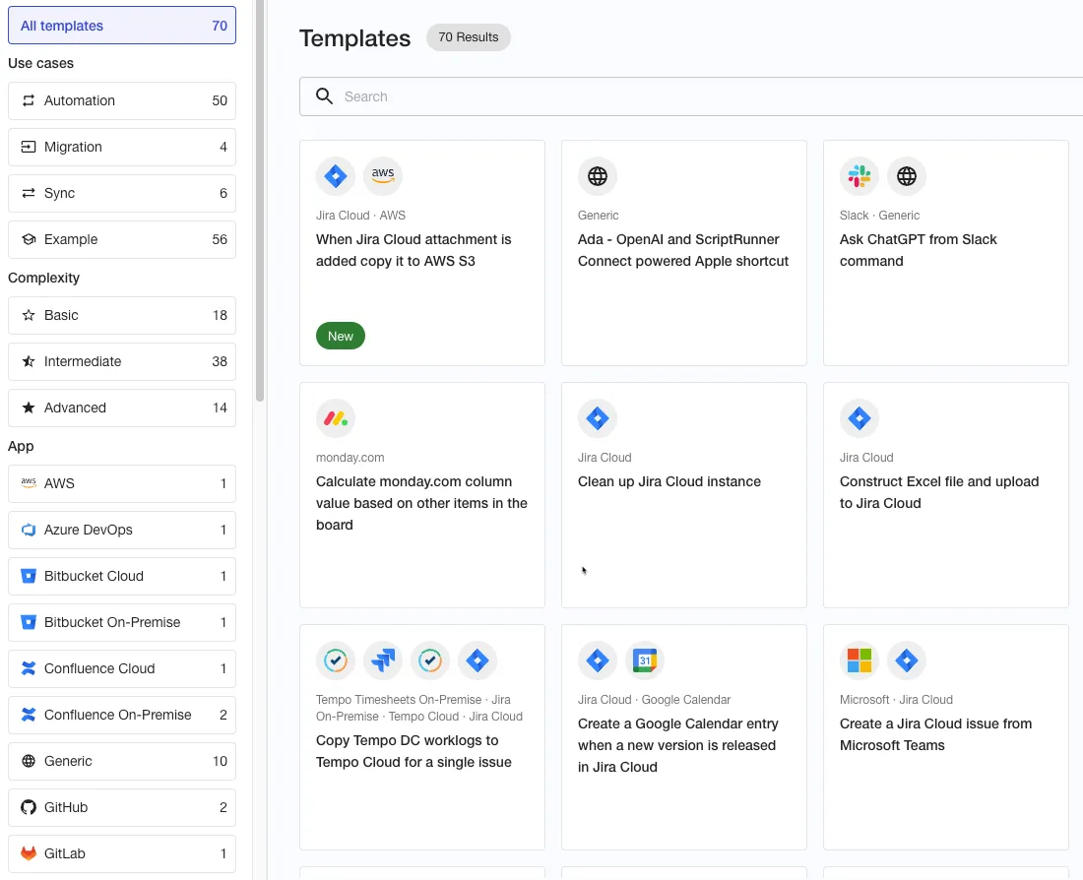The image size is (1083, 880).
Task: Click the monday.com logo icon
Action: pyautogui.click(x=336, y=418)
